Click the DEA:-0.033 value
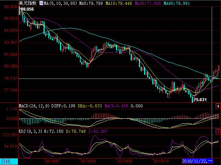The image size is (221, 165). coord(90,106)
